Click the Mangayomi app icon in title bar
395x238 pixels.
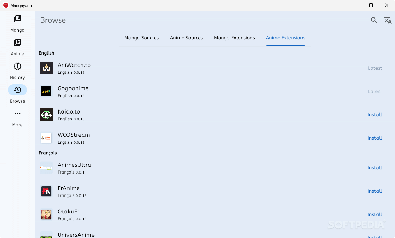pos(6,5)
